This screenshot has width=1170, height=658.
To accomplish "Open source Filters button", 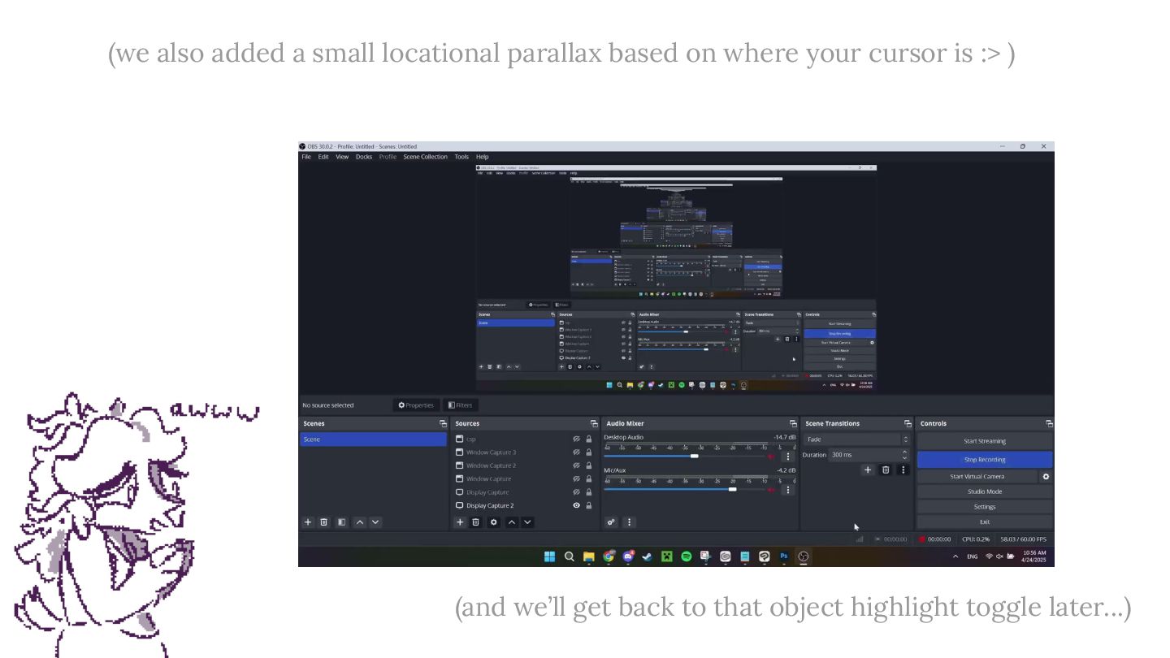I will [x=460, y=405].
